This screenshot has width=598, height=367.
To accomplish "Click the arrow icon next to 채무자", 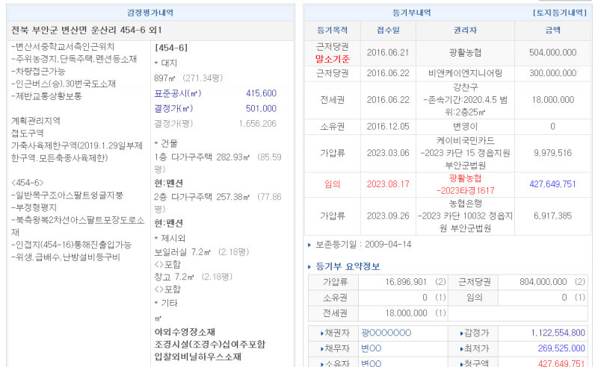I will tap(322, 348).
